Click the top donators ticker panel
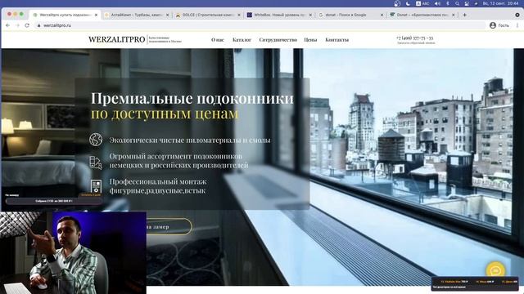The width and height of the screenshot is (524, 294). click(x=475, y=283)
